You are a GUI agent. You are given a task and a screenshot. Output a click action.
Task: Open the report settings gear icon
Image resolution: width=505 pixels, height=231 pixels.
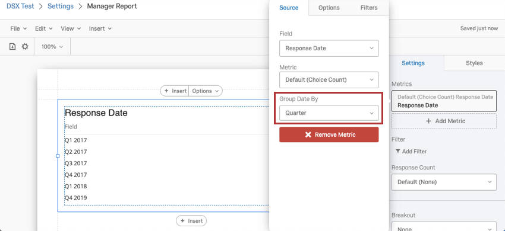[25, 47]
